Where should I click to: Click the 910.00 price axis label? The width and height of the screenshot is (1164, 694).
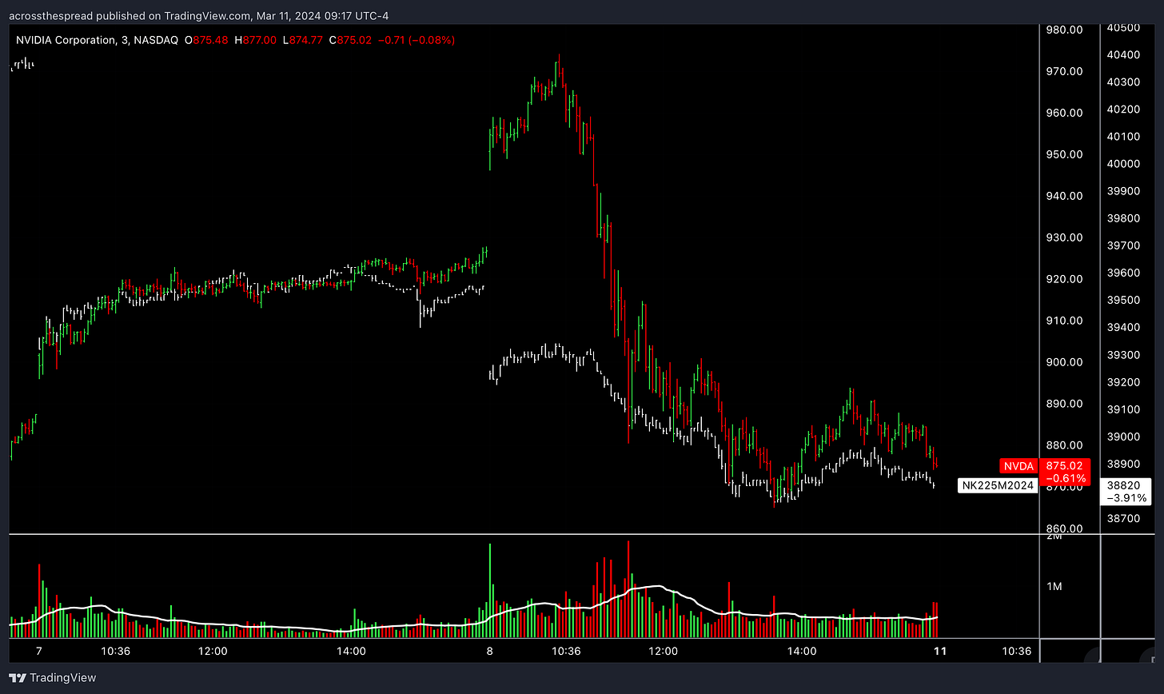1065,321
